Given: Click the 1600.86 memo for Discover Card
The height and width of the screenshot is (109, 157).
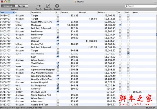Looking at the screenshot, I should pyautogui.click(x=137, y=92).
